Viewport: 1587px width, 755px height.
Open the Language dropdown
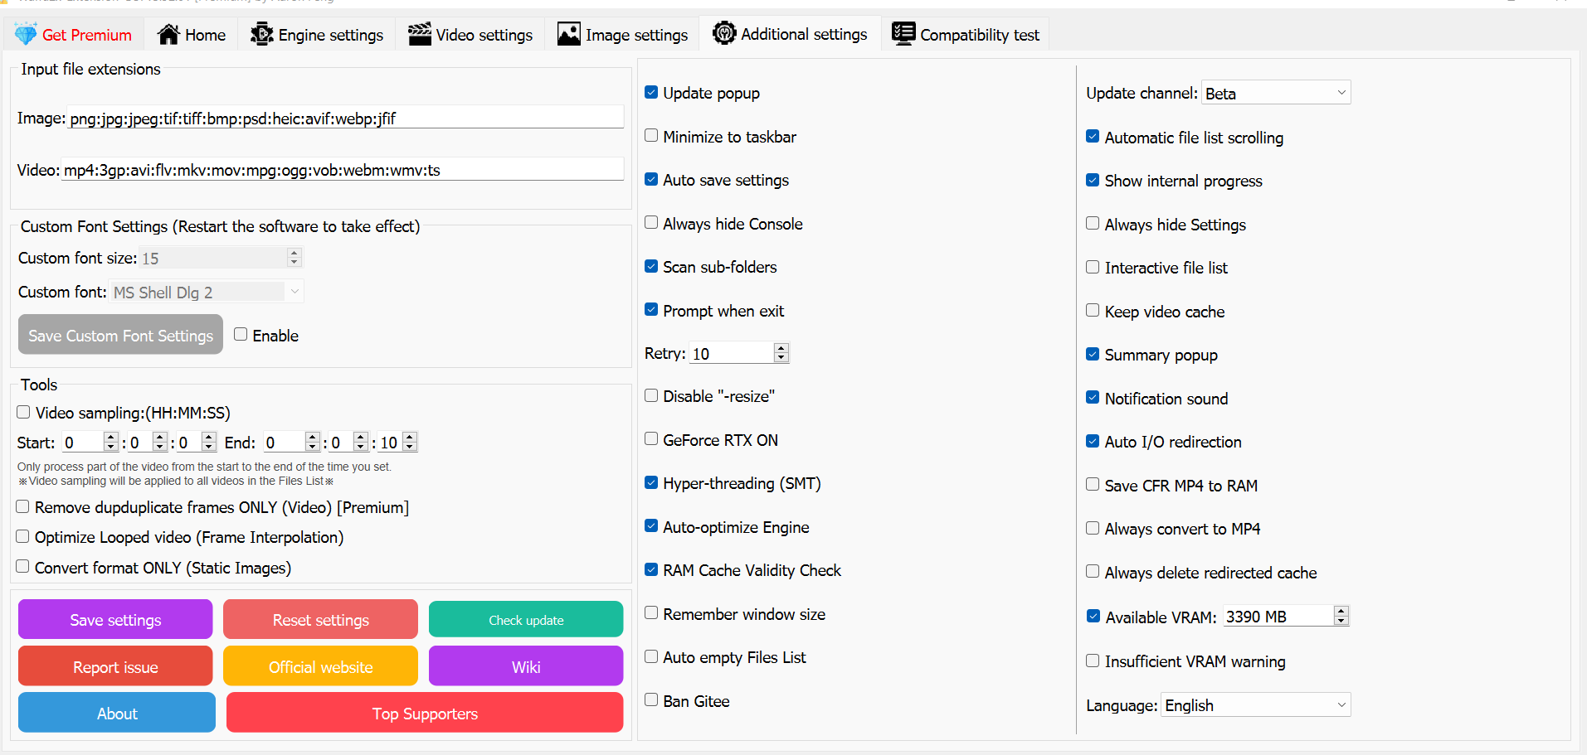[1256, 705]
